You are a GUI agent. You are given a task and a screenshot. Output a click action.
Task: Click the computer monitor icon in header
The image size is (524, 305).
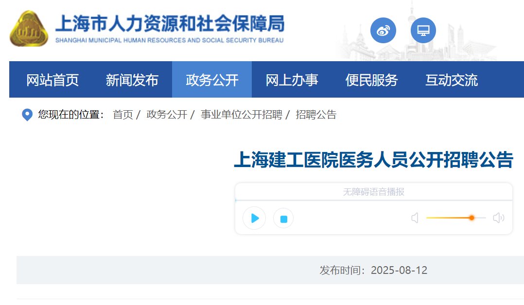[423, 31]
